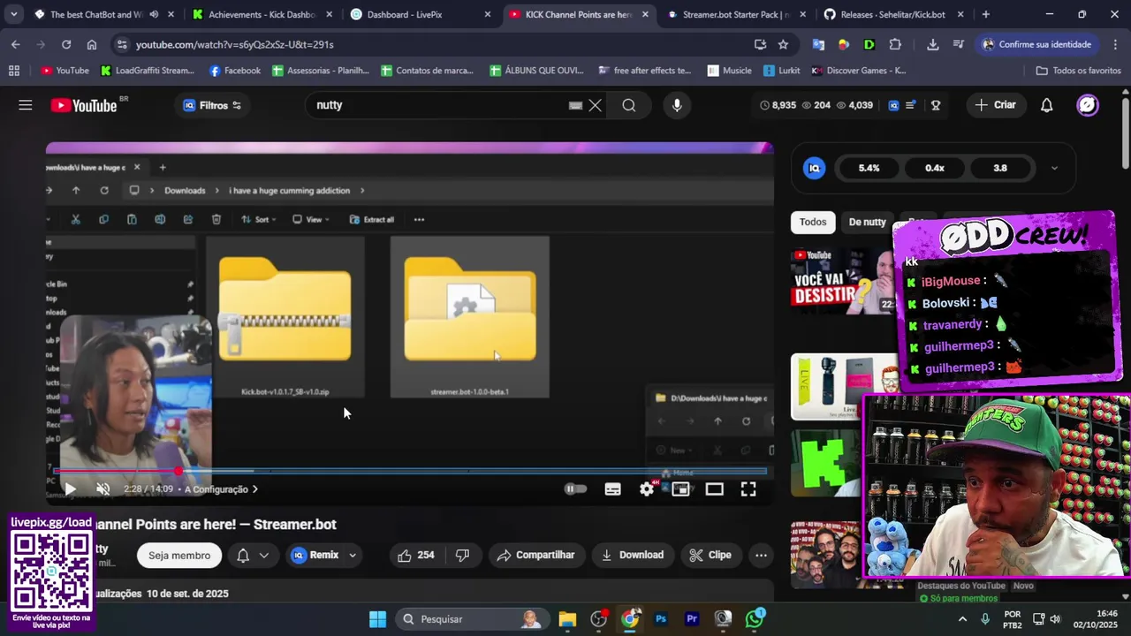The image size is (1131, 636).
Task: Focus the YouTube search field containing 'nutty'
Action: (437, 105)
